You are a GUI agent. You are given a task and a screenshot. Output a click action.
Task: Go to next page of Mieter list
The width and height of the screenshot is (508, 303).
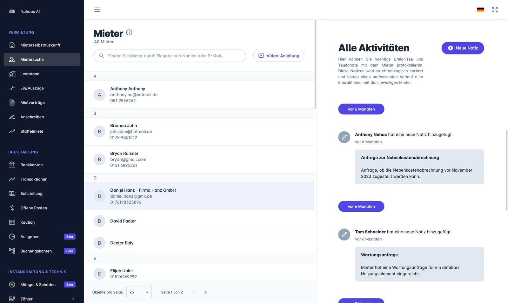(x=205, y=292)
